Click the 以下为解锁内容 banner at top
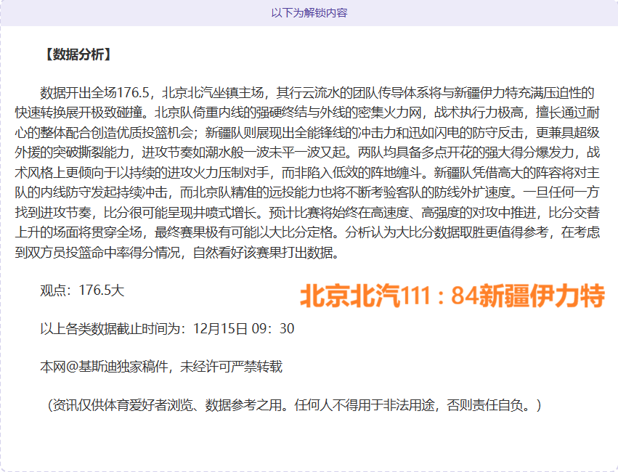618x472 pixels. coord(309,13)
